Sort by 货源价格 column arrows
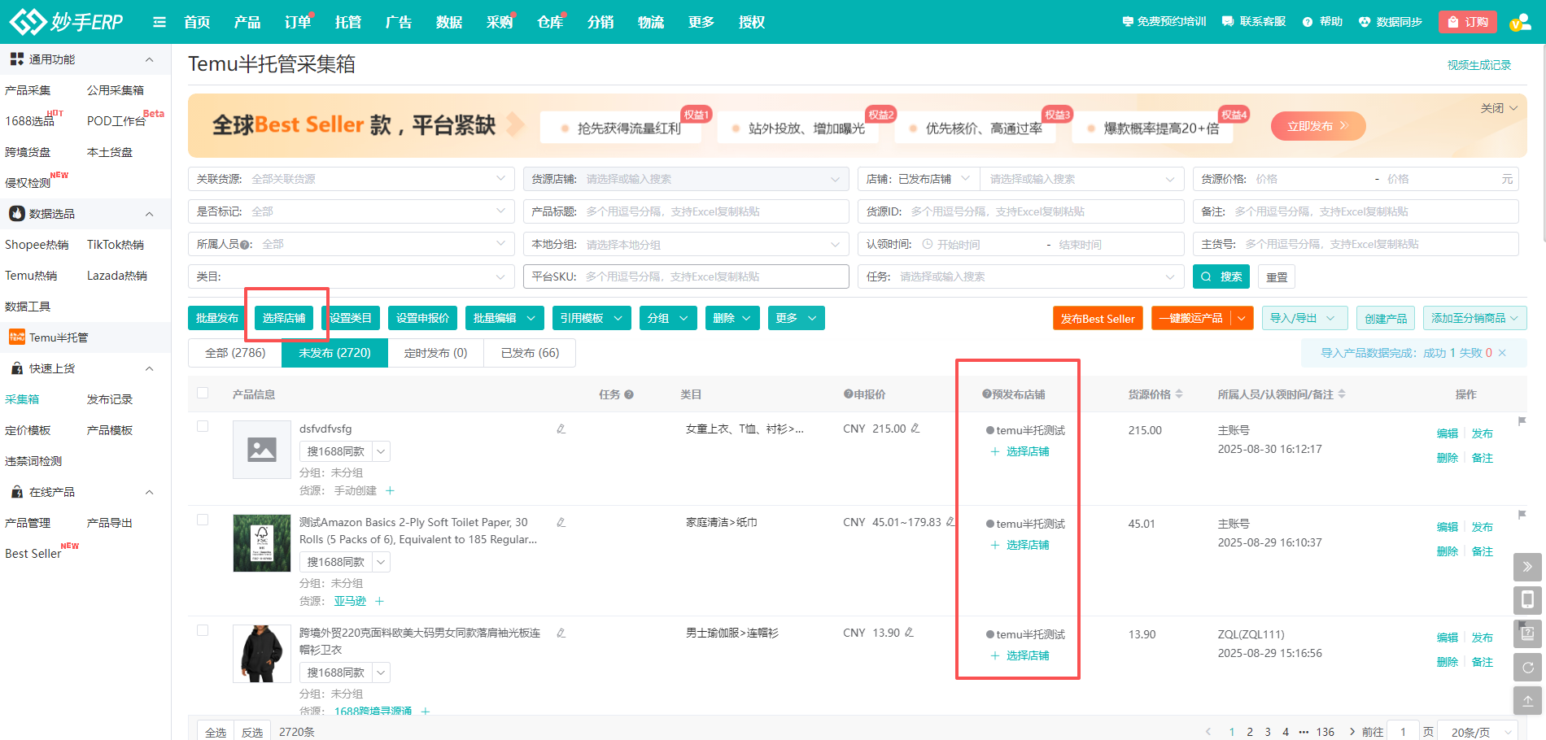Viewport: 1546px width, 740px height. pyautogui.click(x=1179, y=394)
